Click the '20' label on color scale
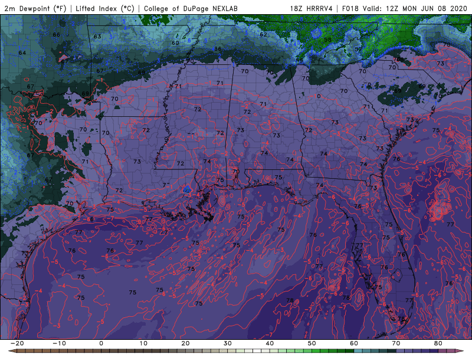 pyautogui.click(x=185, y=343)
